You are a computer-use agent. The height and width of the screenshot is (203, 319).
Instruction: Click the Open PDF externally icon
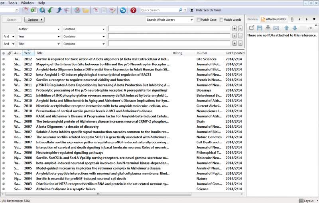pos(252,28)
